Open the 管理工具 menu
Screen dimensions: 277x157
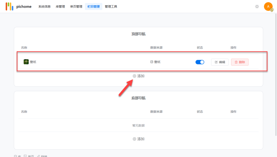(111, 6)
